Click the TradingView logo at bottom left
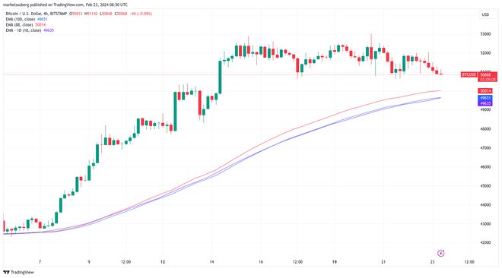The width and height of the screenshot is (502, 278). click(18, 272)
